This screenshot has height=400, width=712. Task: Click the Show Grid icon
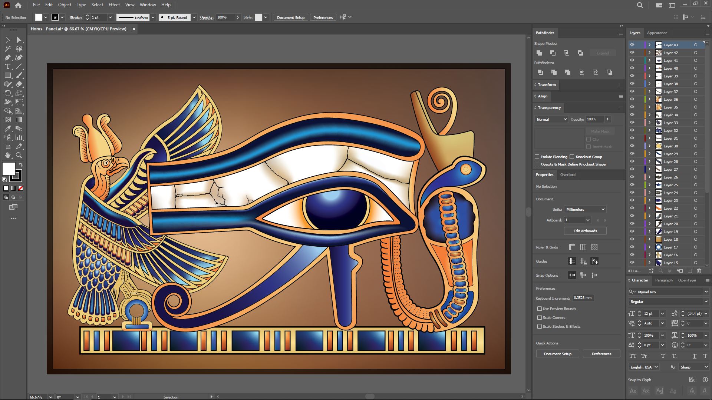583,247
